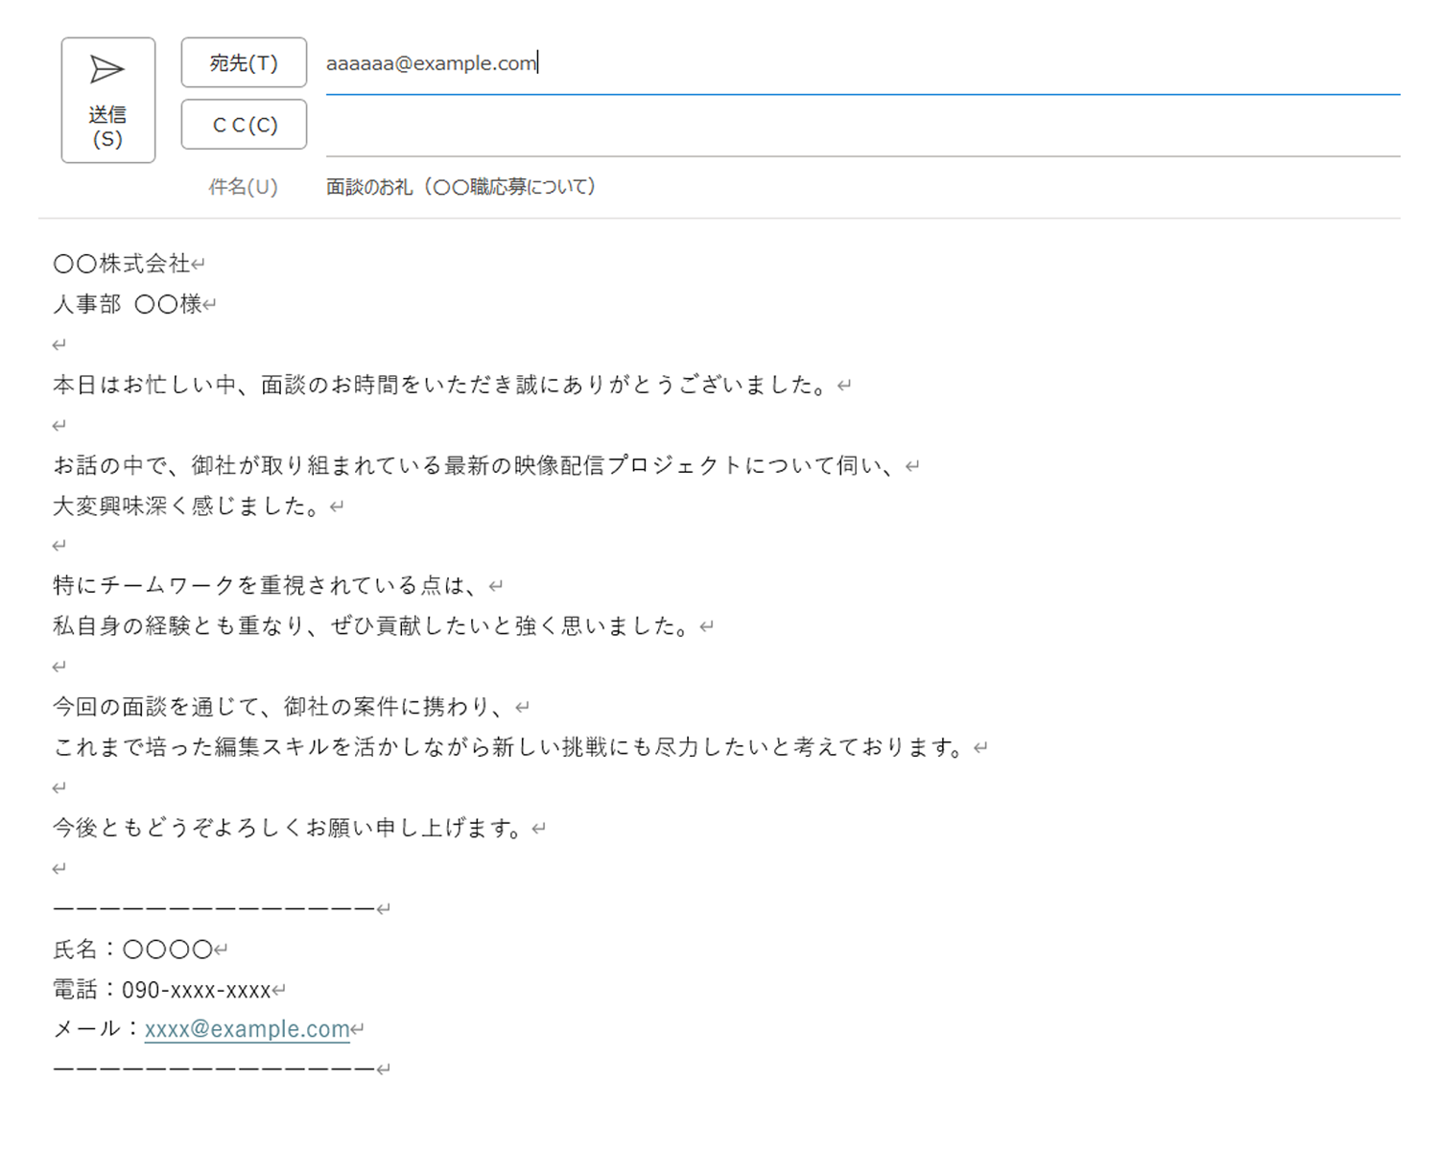
Task: Click the 〇〇株式会社 line in the body
Action: pyautogui.click(x=121, y=262)
